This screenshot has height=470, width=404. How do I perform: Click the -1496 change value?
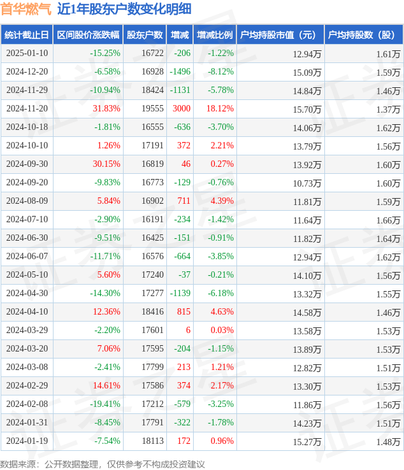pos(181,72)
